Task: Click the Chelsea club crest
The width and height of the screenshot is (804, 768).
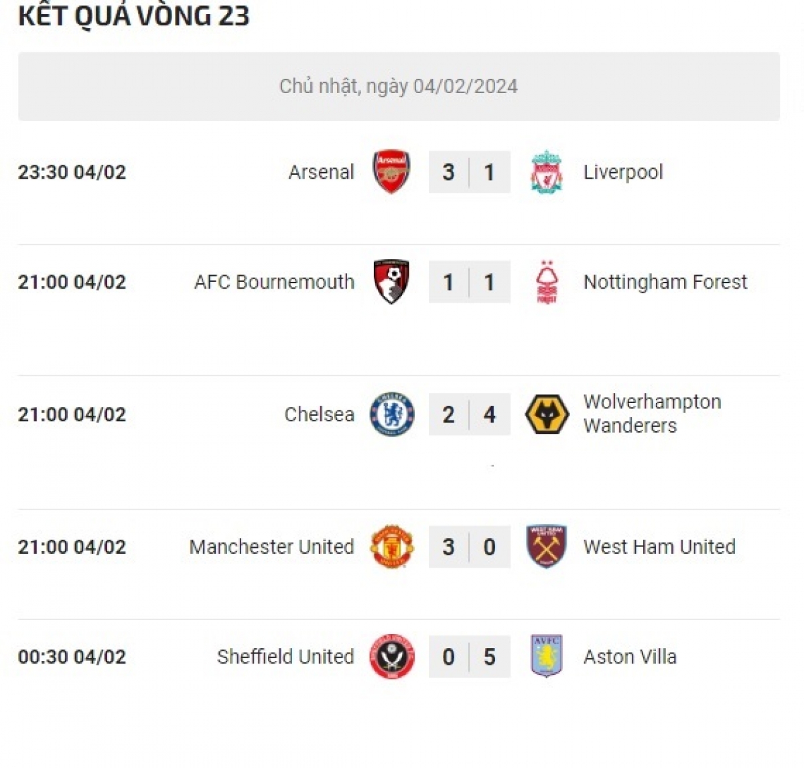Action: (x=392, y=414)
